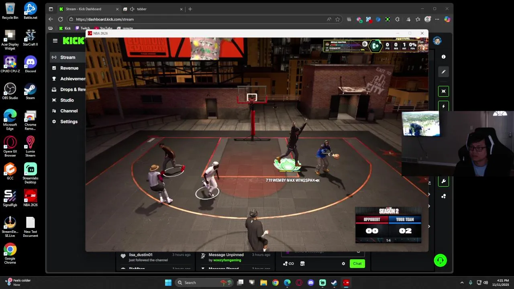Toggle read aloud icon in address bar
This screenshot has height=289, width=514.
[329, 19]
